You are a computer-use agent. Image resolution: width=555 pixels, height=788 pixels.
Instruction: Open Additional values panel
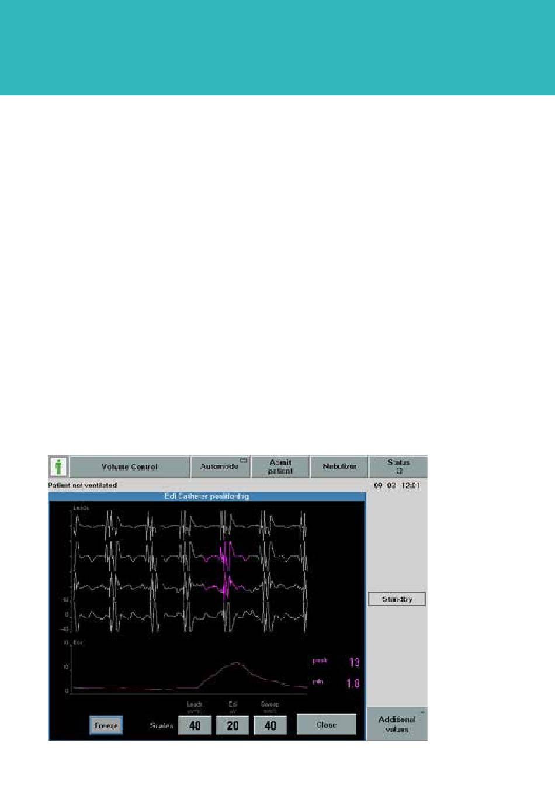point(397,724)
